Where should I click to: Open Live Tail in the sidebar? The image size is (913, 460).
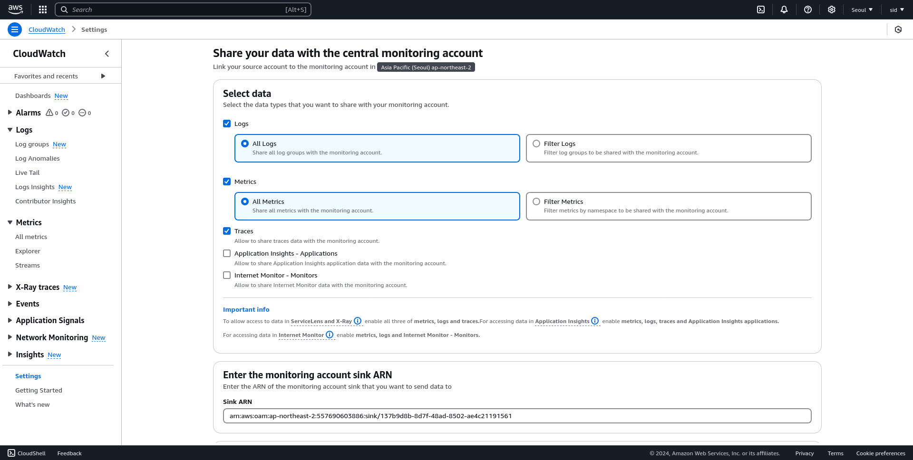point(27,172)
